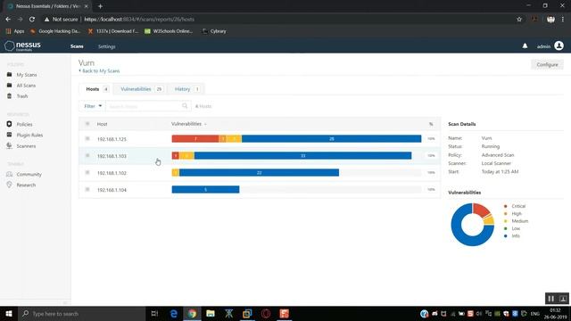Click host 192.168.1.102 text
This screenshot has height=321, width=571.
coord(112,173)
